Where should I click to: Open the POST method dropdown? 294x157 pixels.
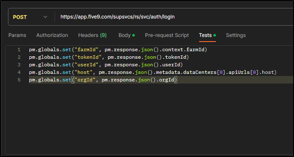(x=31, y=17)
